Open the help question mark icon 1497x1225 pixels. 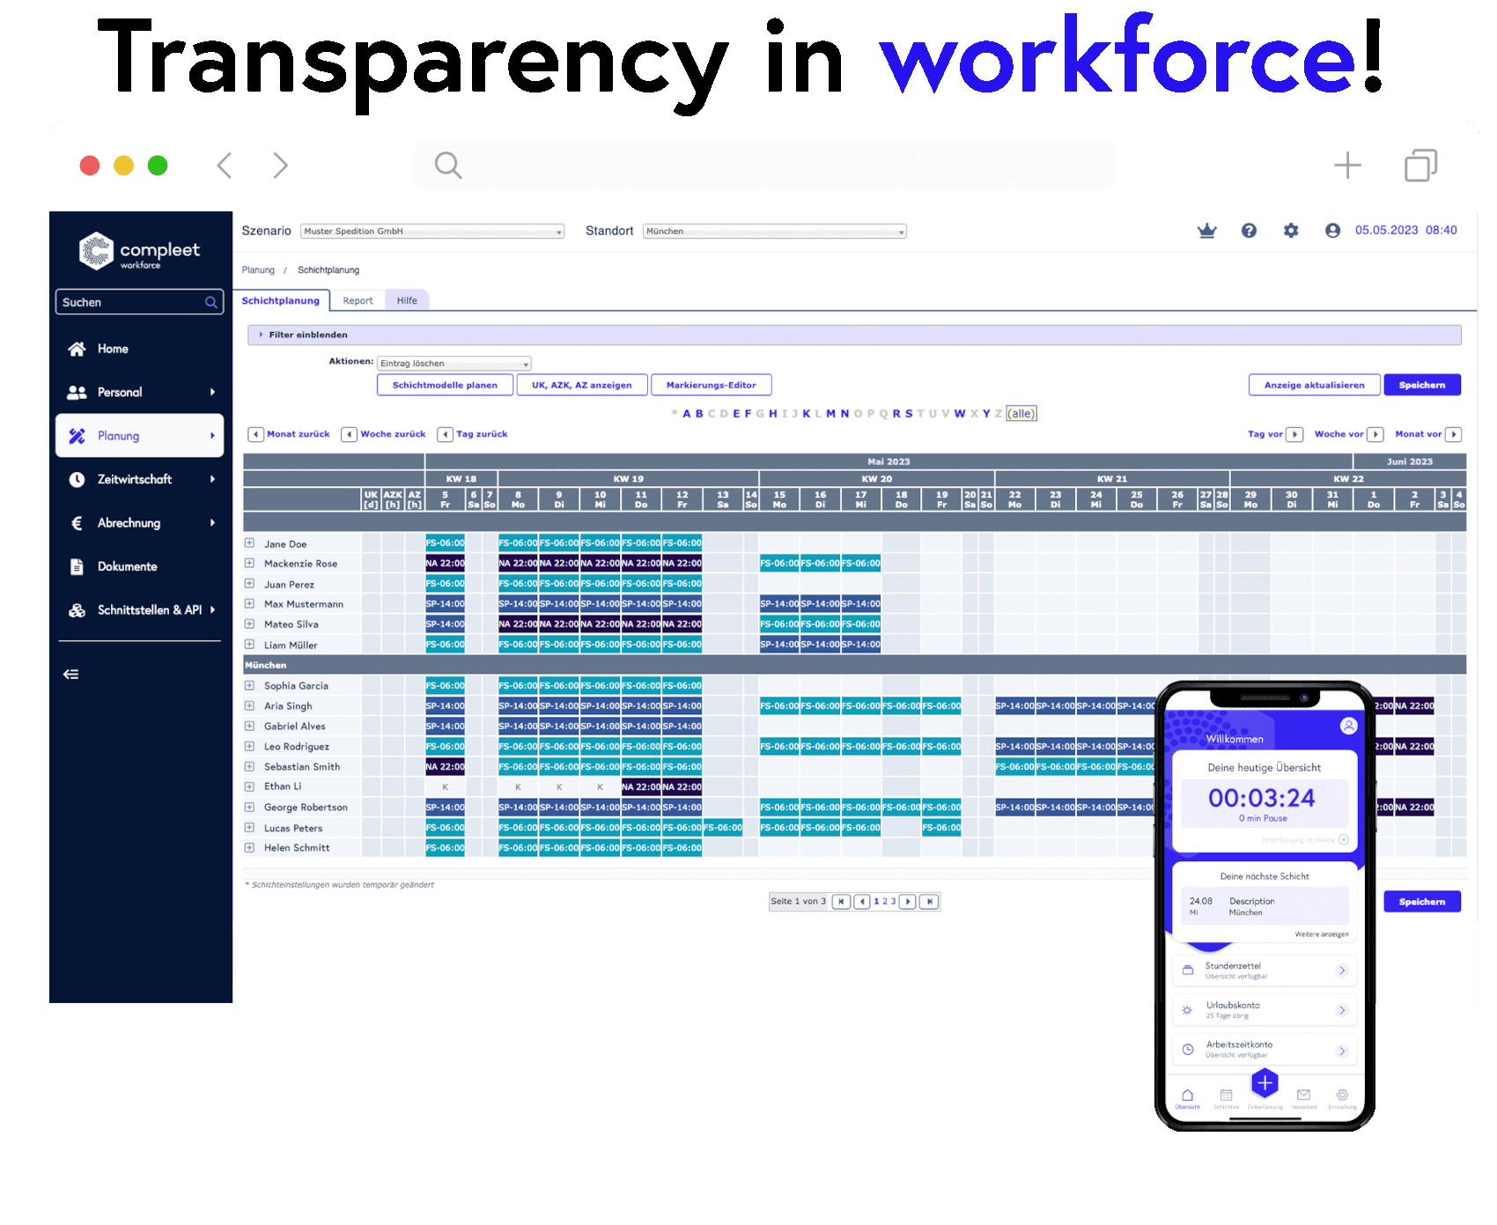tap(1249, 231)
